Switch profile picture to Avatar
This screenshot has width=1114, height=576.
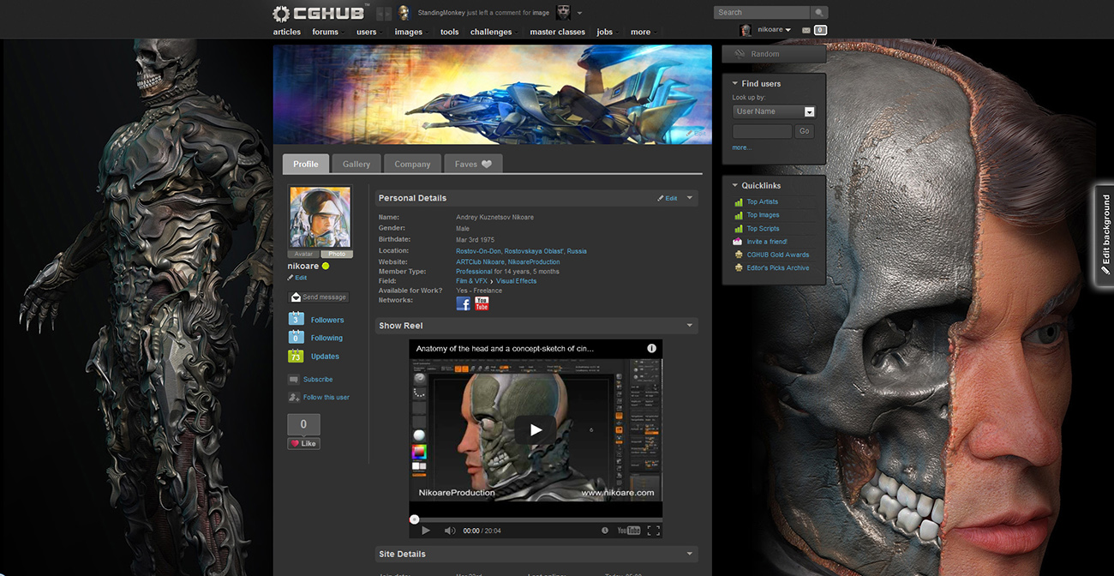pyautogui.click(x=304, y=254)
